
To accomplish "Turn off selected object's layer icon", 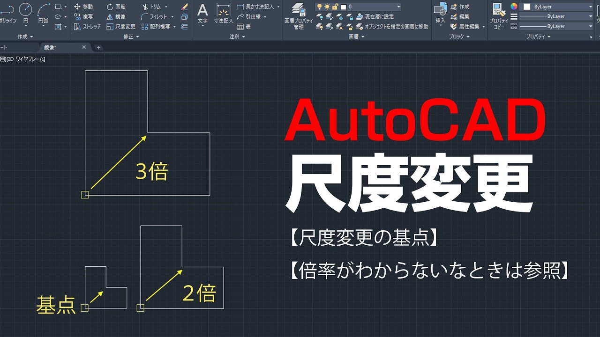I will (320, 16).
